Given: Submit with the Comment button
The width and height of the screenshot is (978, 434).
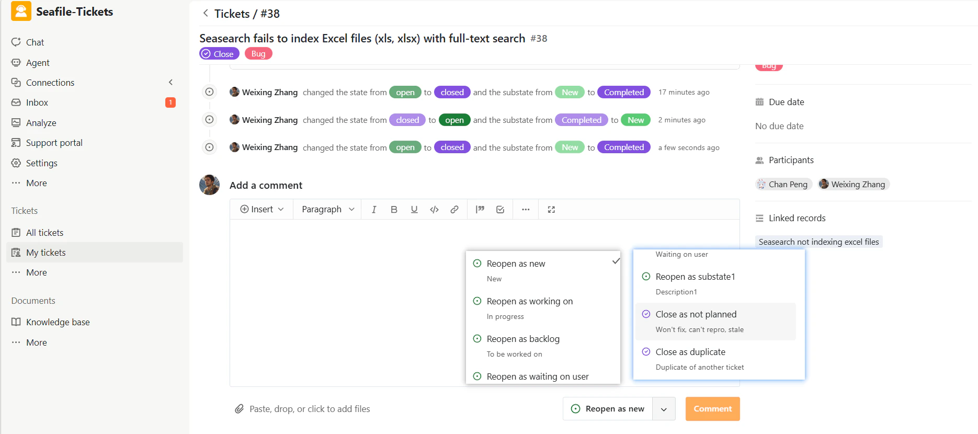Looking at the screenshot, I should 712,409.
